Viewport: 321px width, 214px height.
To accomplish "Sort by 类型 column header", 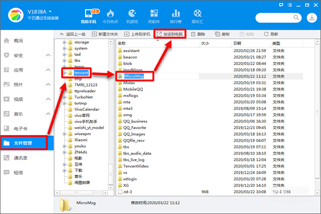I will 287,43.
